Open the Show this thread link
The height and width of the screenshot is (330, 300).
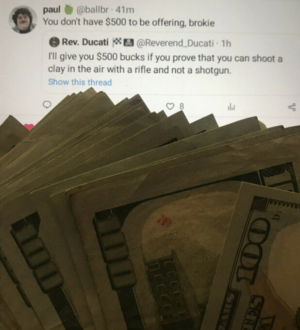point(80,82)
